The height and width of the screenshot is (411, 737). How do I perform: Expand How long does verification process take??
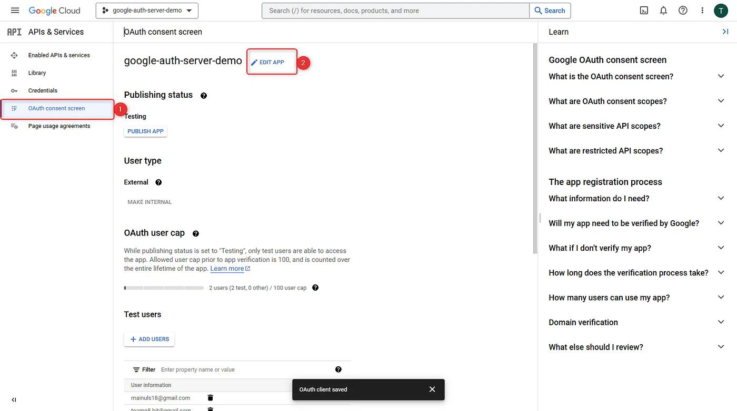point(721,272)
